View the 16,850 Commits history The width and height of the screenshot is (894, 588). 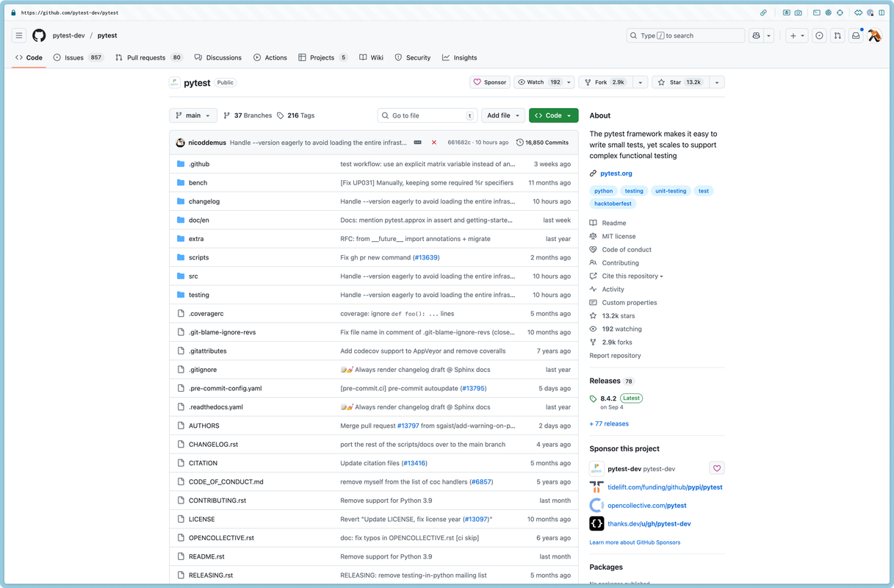pos(542,143)
